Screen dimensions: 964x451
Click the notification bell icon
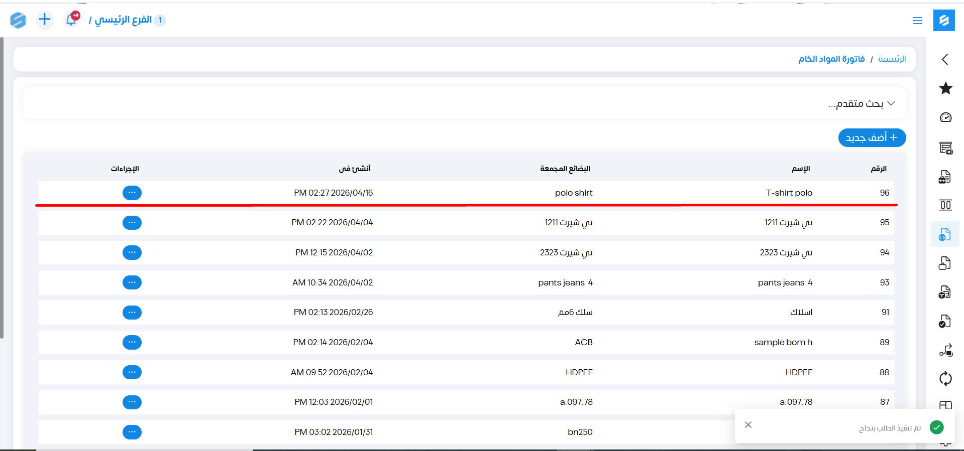tap(72, 20)
